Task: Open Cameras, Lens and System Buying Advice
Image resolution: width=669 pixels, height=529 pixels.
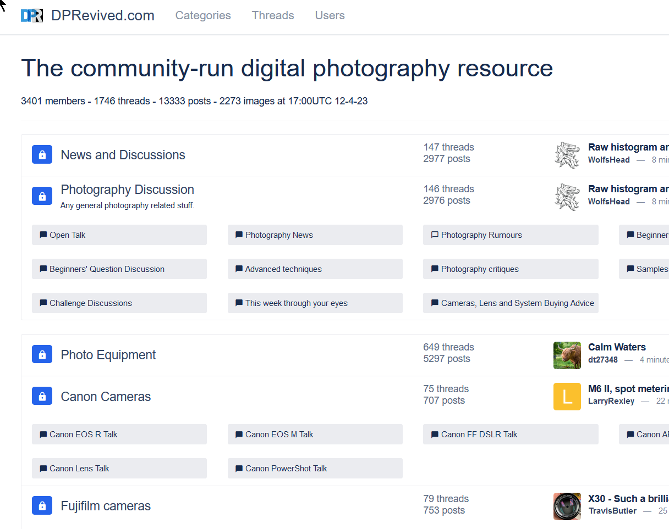Action: [511, 303]
